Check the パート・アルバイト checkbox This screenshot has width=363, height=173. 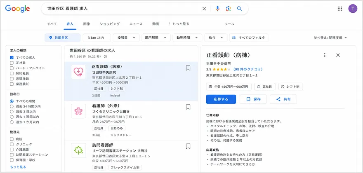[x=12, y=68]
